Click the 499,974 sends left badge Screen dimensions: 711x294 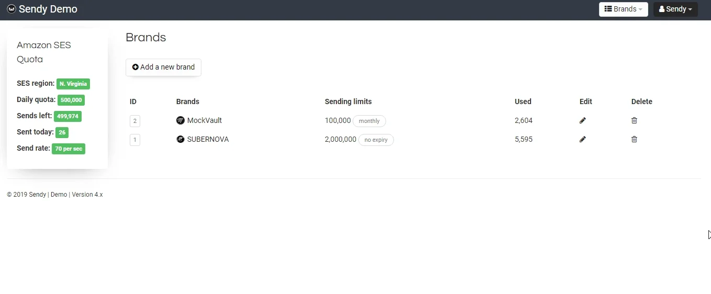(67, 116)
